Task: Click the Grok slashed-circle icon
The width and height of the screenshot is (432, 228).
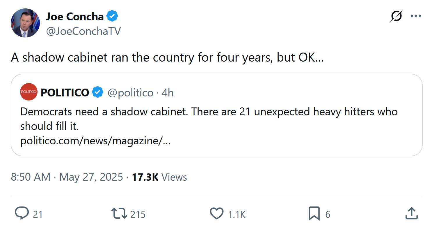Action: (x=396, y=16)
